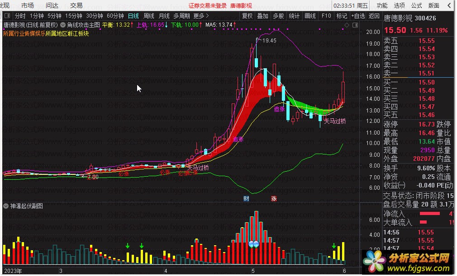Image resolution: width=457 pixels, height=276 pixels.
Task: Switch to 分时 chart view
Action: click(x=20, y=16)
